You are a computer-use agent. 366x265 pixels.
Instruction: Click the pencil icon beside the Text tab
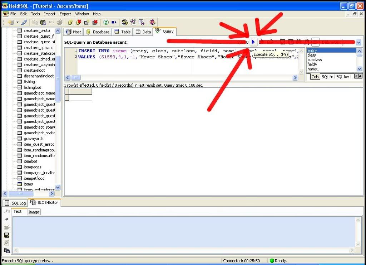6,211
